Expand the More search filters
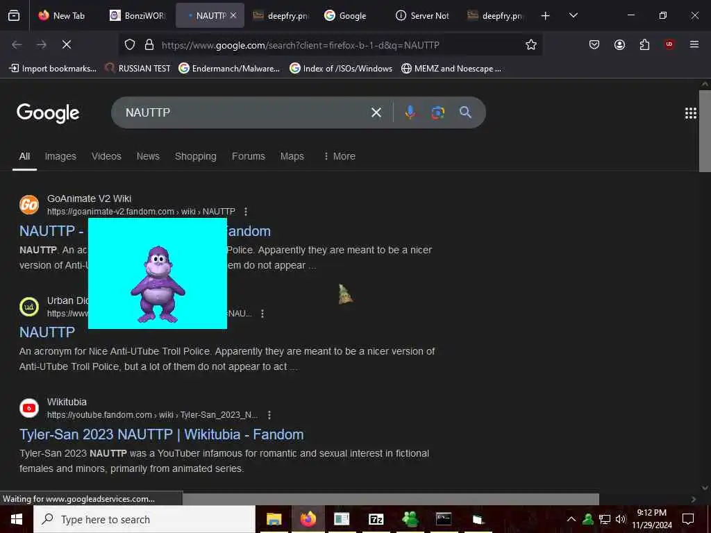The image size is (711, 533). 339,156
